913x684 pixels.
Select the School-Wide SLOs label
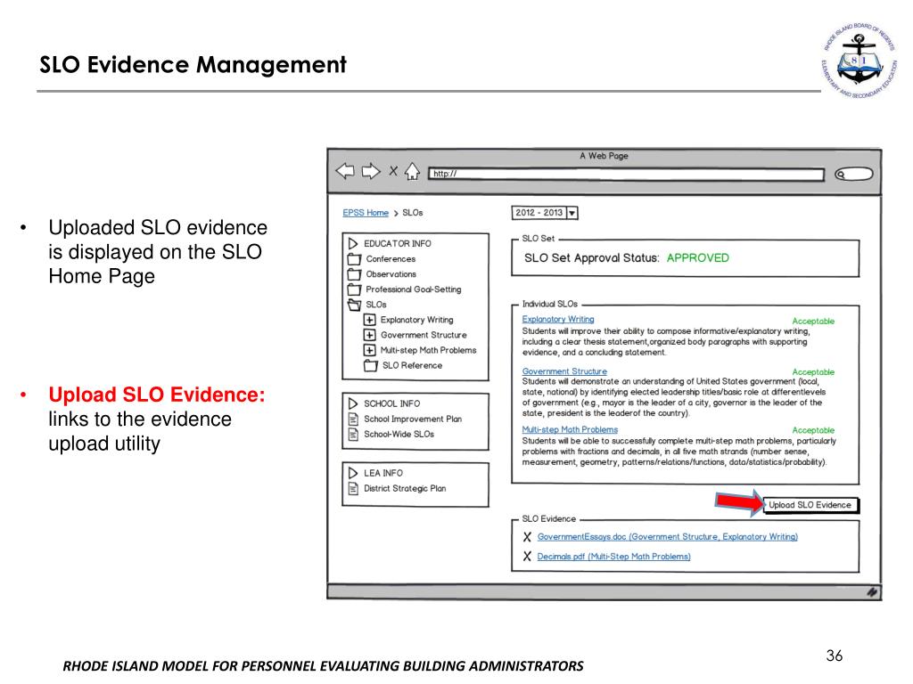coord(399,434)
